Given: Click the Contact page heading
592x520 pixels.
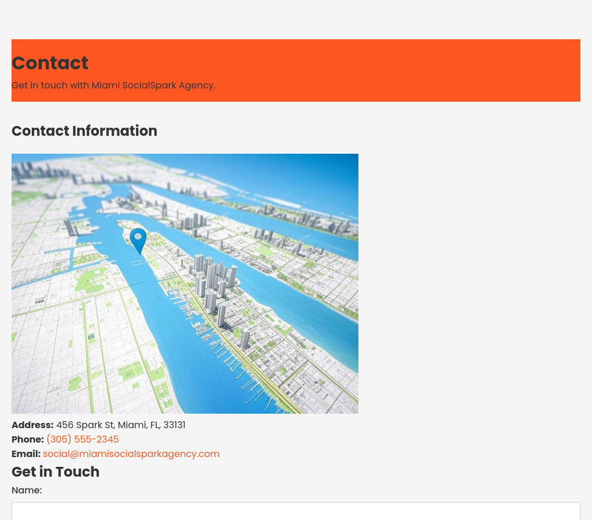Looking at the screenshot, I should (50, 63).
